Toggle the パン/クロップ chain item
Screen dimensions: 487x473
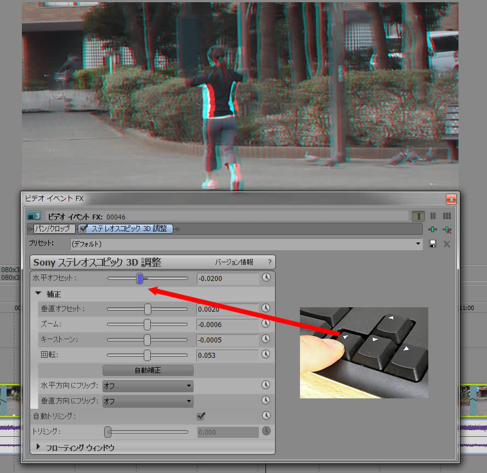tap(52, 229)
